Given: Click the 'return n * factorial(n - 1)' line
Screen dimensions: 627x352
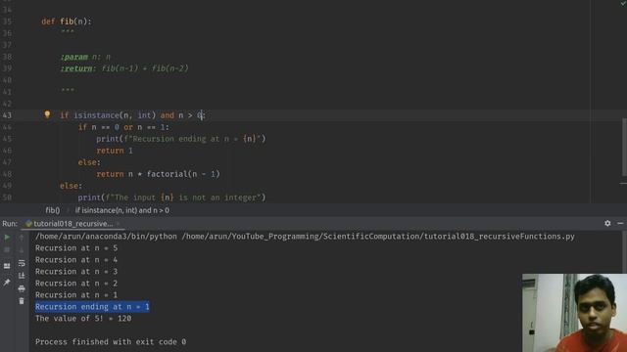Looking at the screenshot, I should [158, 174].
